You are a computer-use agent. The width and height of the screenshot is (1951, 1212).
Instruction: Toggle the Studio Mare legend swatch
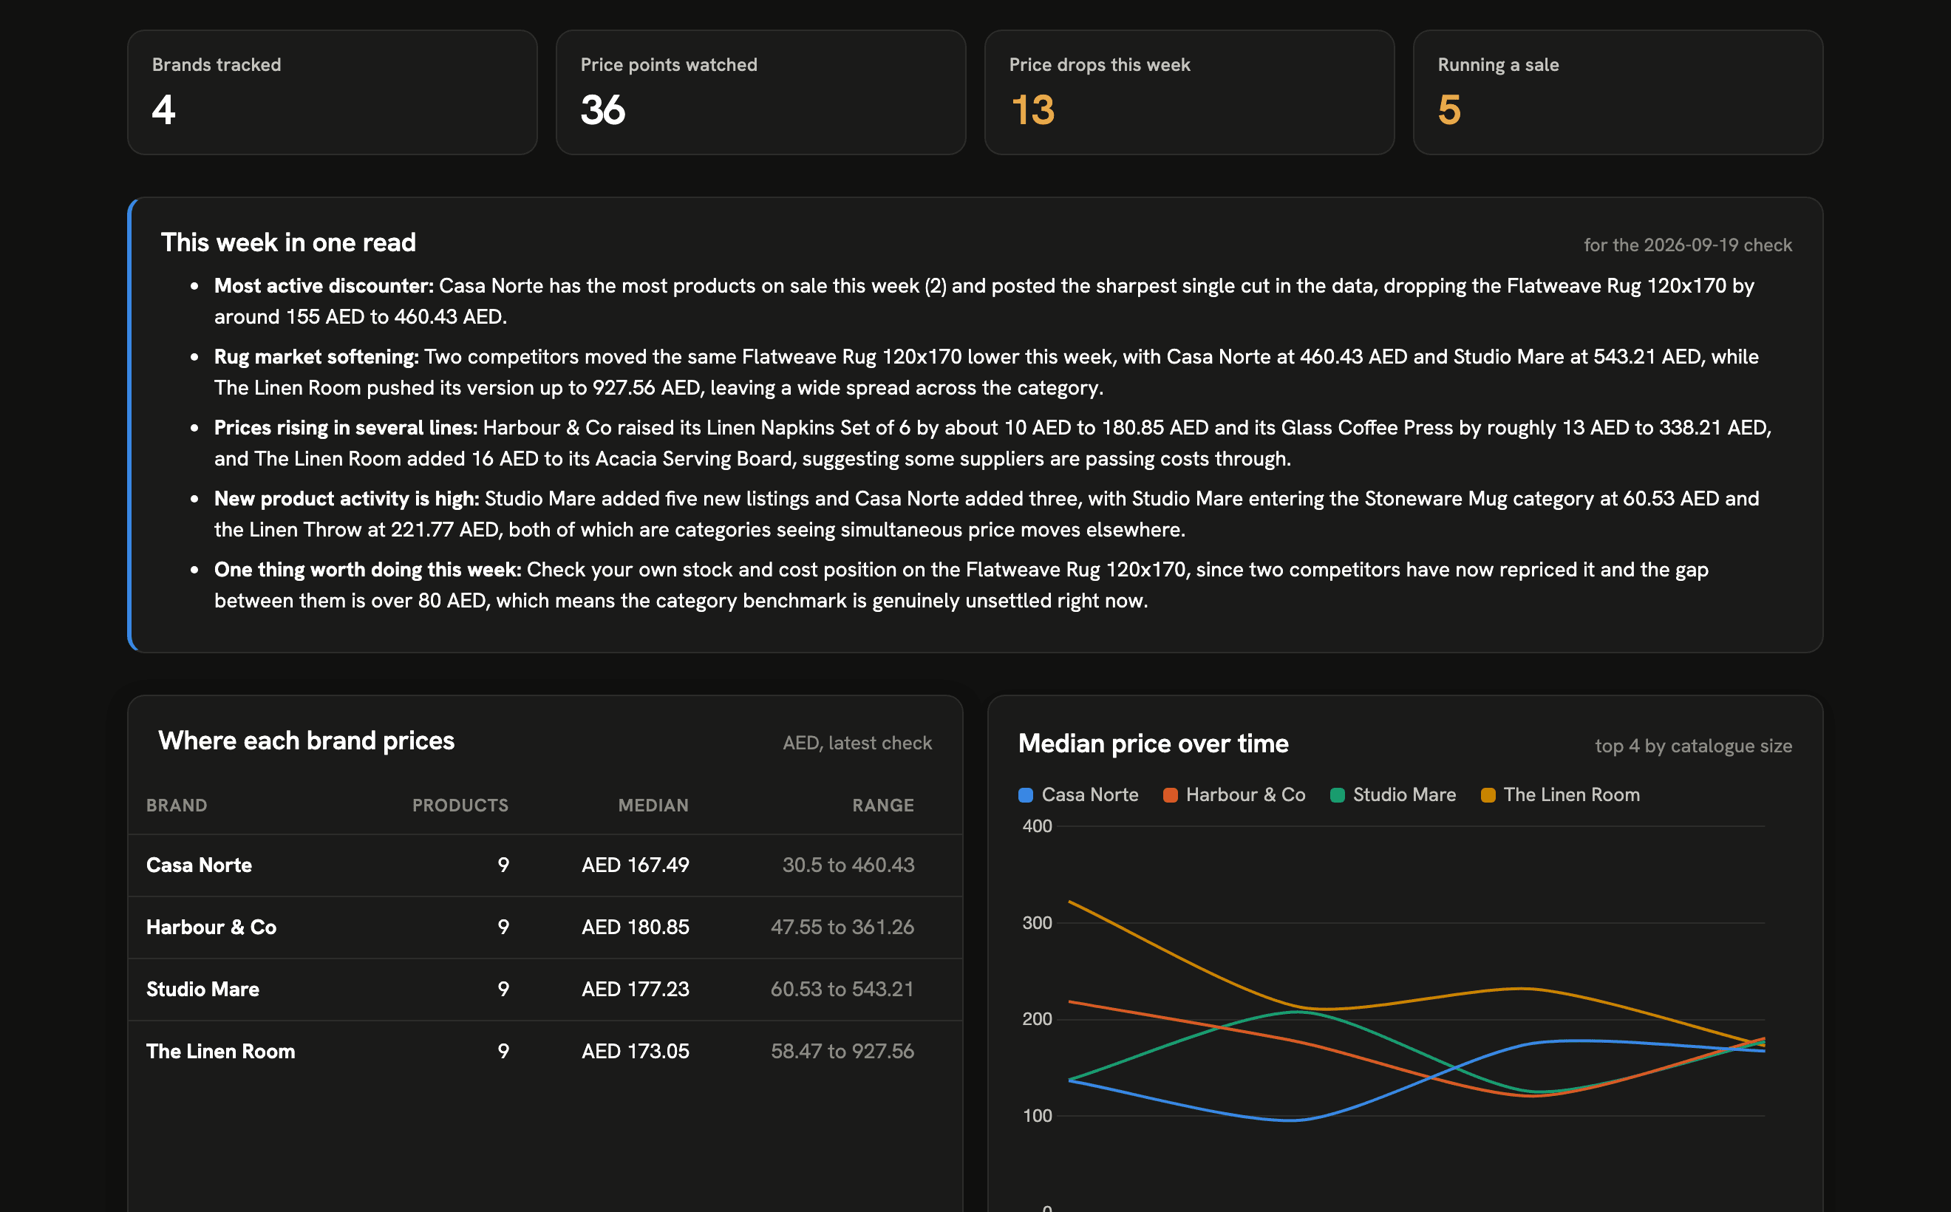(1337, 795)
